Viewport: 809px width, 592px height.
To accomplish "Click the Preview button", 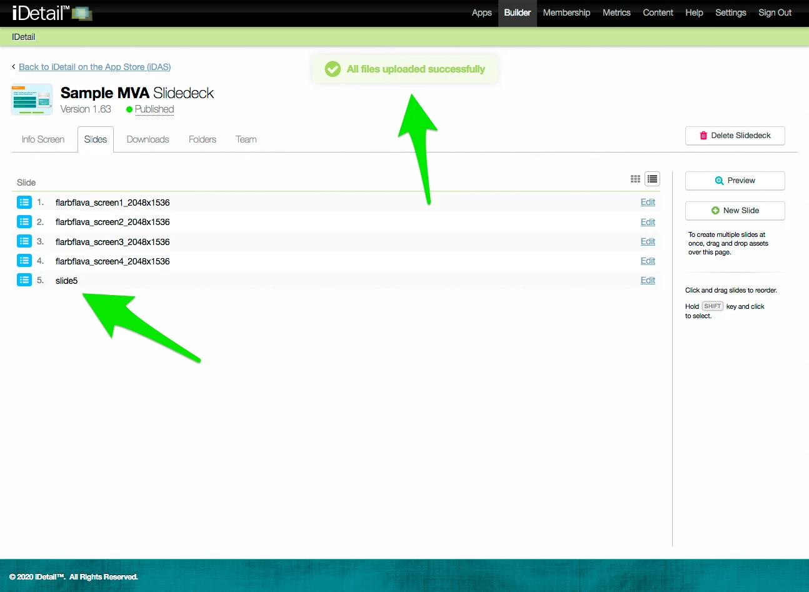I will coord(735,181).
